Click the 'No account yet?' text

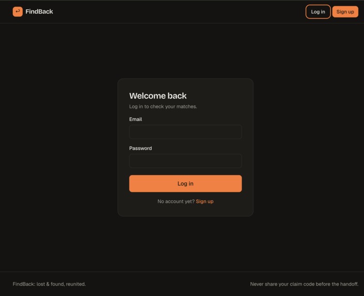(176, 201)
